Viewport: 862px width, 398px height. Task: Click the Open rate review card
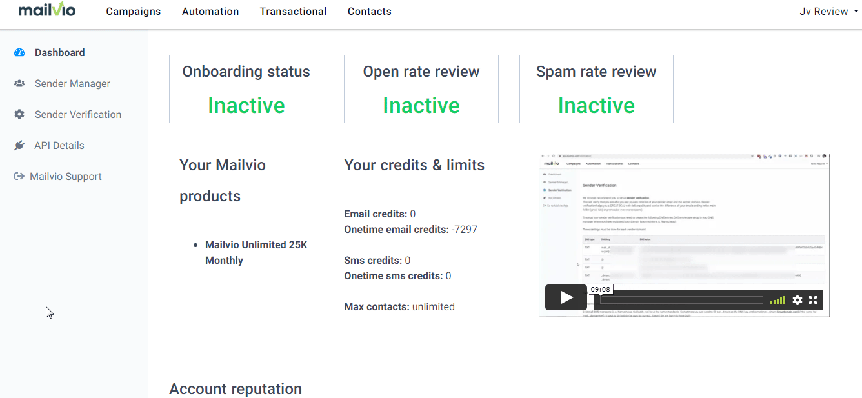[421, 89]
